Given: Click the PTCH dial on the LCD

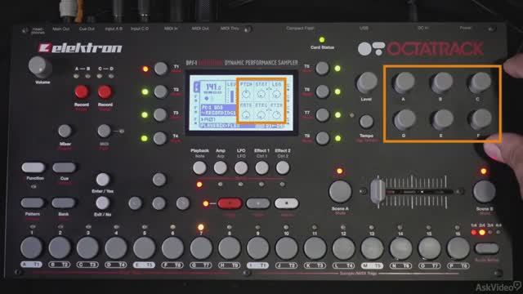Looking at the screenshot, I should (246, 94).
